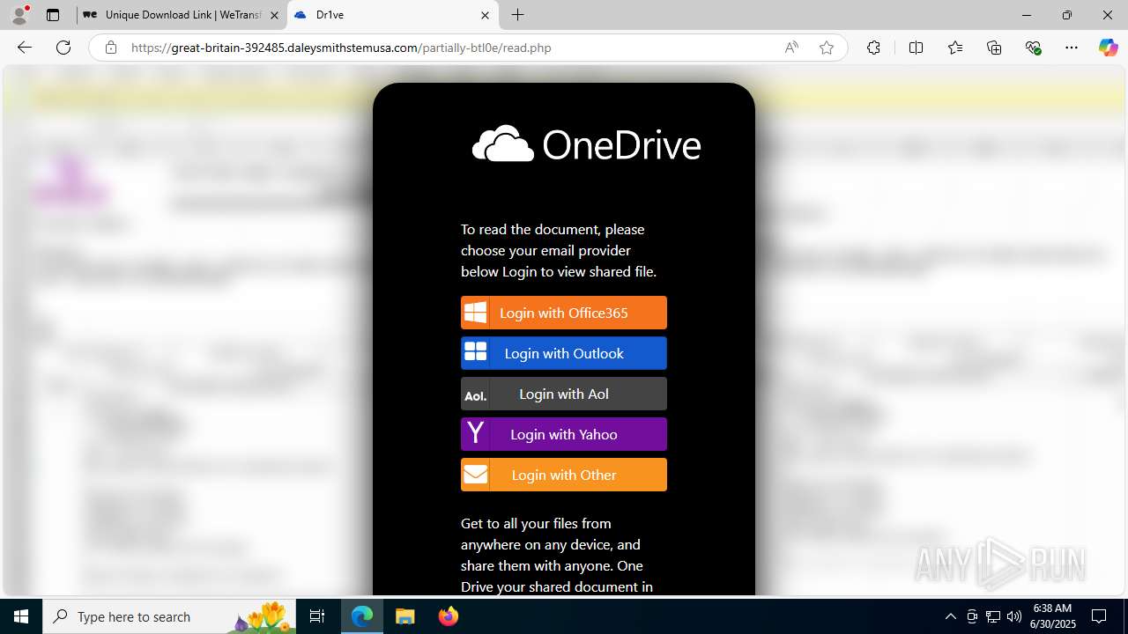Open a new tab
Image resolution: width=1128 pixels, height=634 pixels.
(x=518, y=15)
